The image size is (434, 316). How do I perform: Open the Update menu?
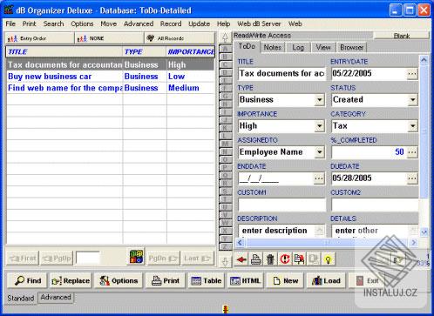[199, 24]
